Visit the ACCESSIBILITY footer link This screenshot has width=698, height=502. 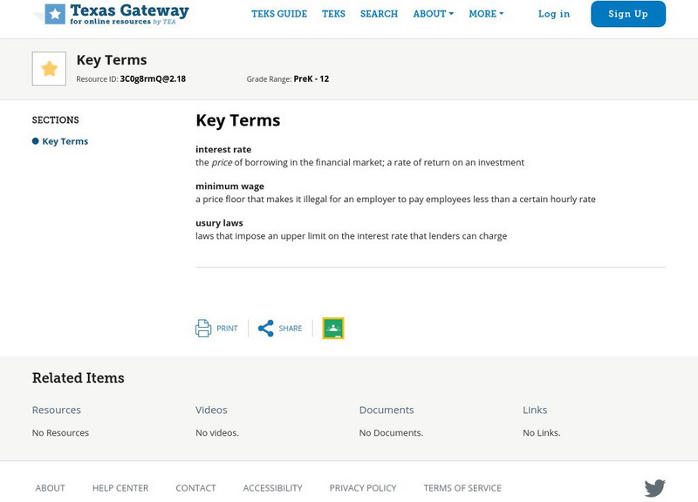coord(272,488)
